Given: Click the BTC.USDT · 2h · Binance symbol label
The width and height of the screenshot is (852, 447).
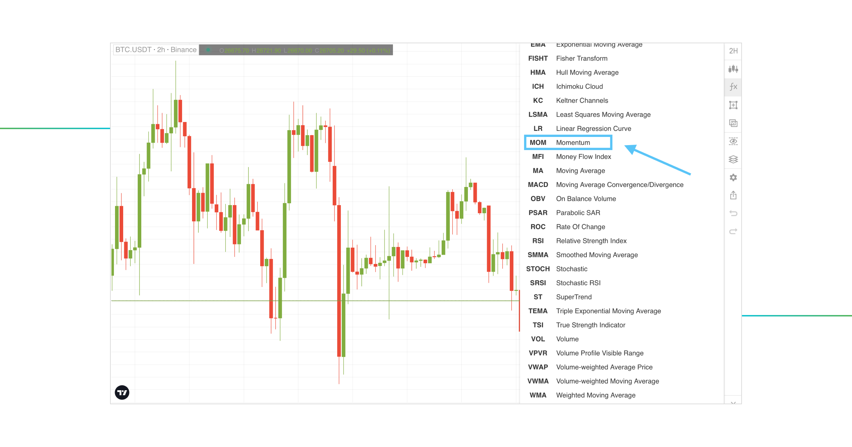Looking at the screenshot, I should click(155, 50).
